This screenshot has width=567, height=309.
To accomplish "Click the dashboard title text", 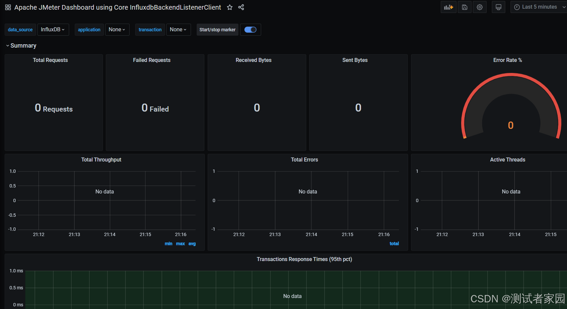I will tap(118, 7).
